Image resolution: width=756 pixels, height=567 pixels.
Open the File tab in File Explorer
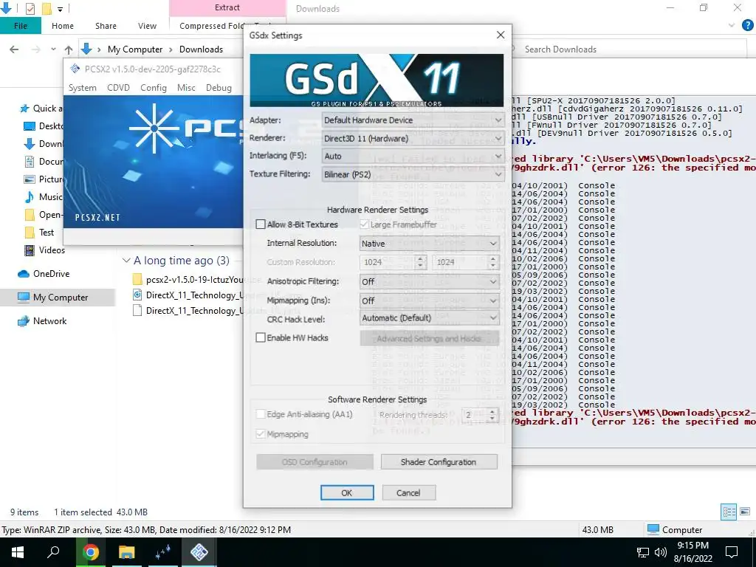pyautogui.click(x=20, y=26)
